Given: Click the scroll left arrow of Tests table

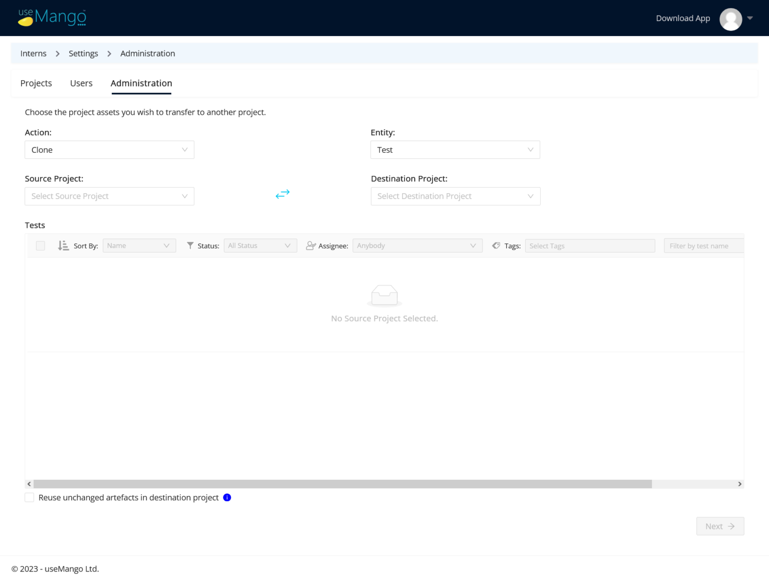Looking at the screenshot, I should 29,484.
